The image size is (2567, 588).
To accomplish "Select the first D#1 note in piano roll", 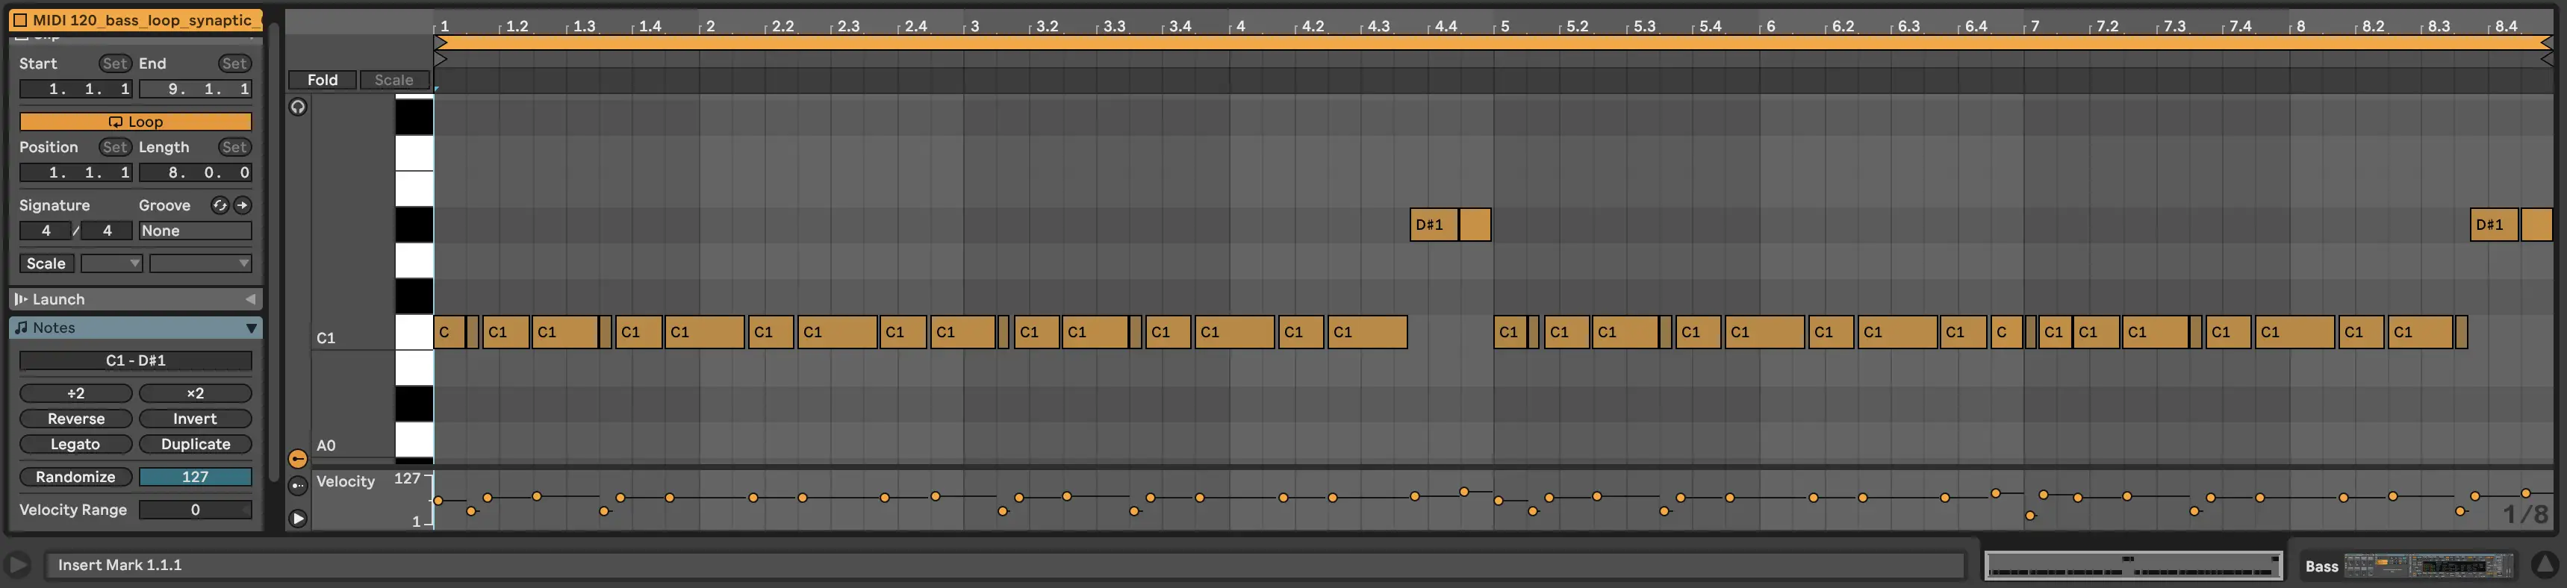I will pos(1433,225).
